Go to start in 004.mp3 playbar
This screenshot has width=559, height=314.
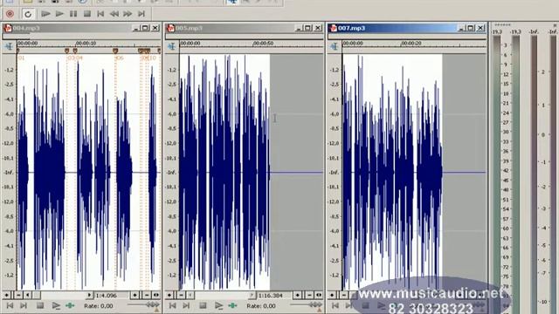[x=10, y=305]
